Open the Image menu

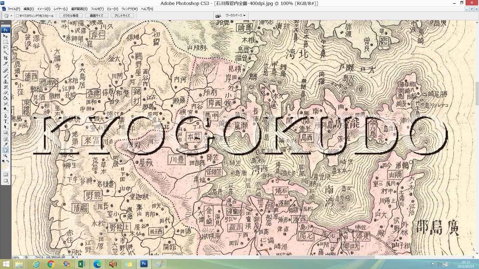click(x=43, y=9)
